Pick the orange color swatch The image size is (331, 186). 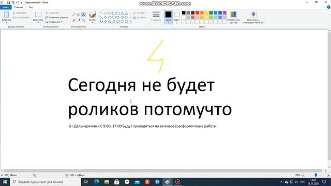click(x=202, y=13)
